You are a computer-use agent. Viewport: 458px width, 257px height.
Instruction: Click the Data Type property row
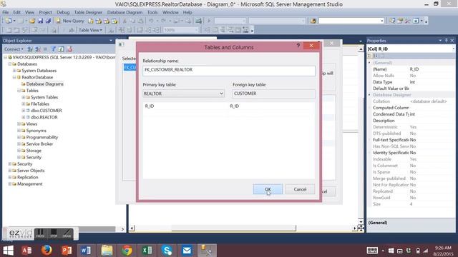point(411,82)
